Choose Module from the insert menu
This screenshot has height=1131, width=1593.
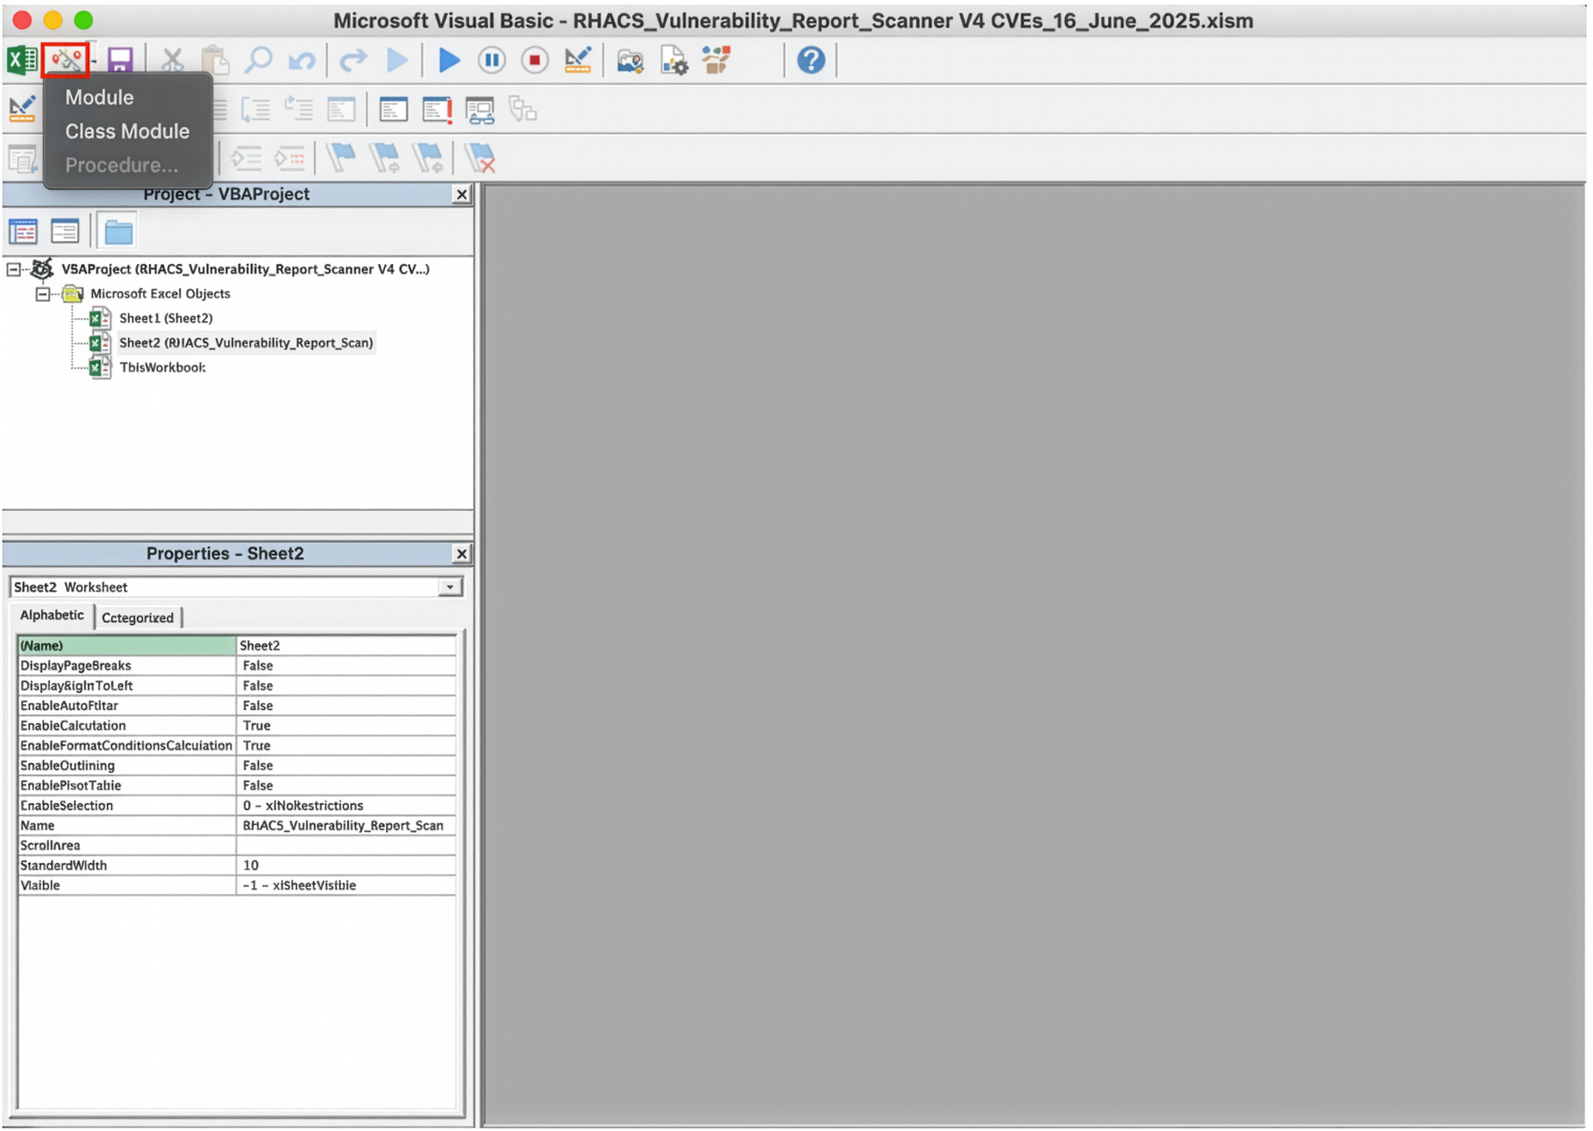click(100, 97)
